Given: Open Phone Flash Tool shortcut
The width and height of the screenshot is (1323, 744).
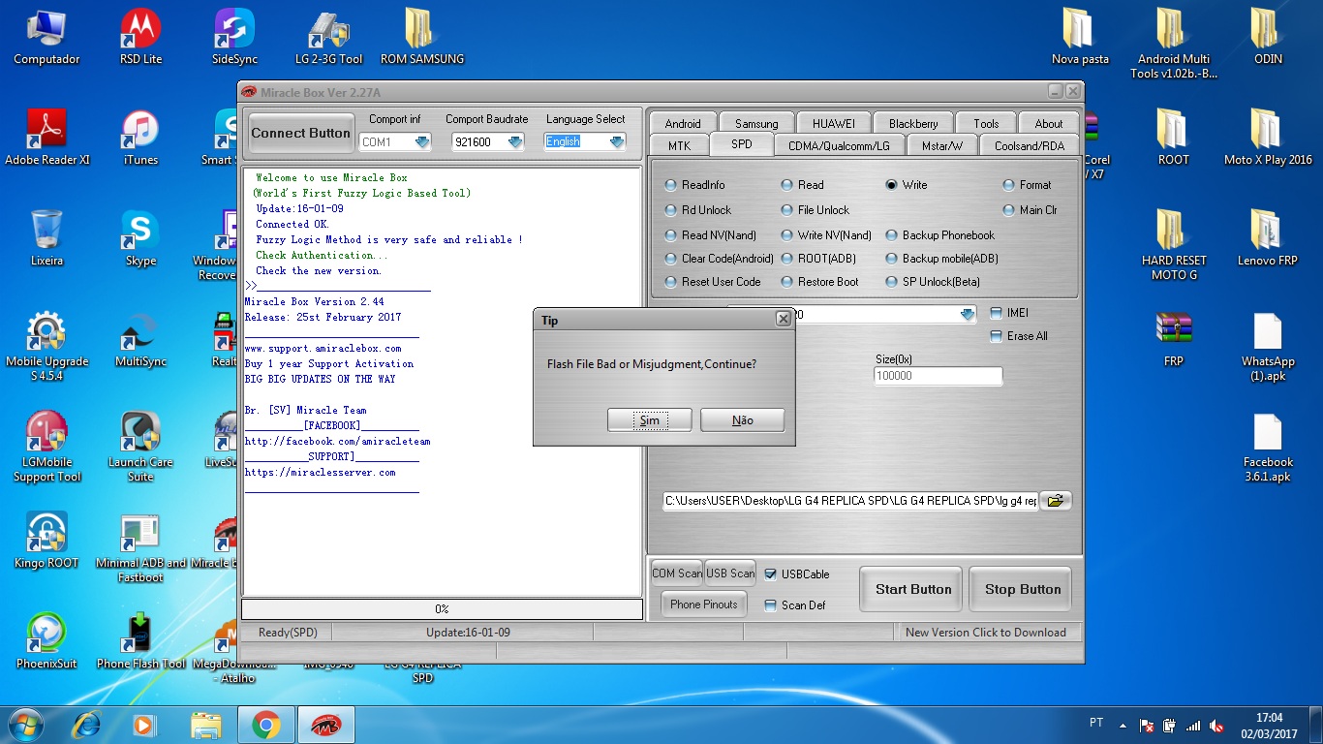Looking at the screenshot, I should (x=140, y=641).
